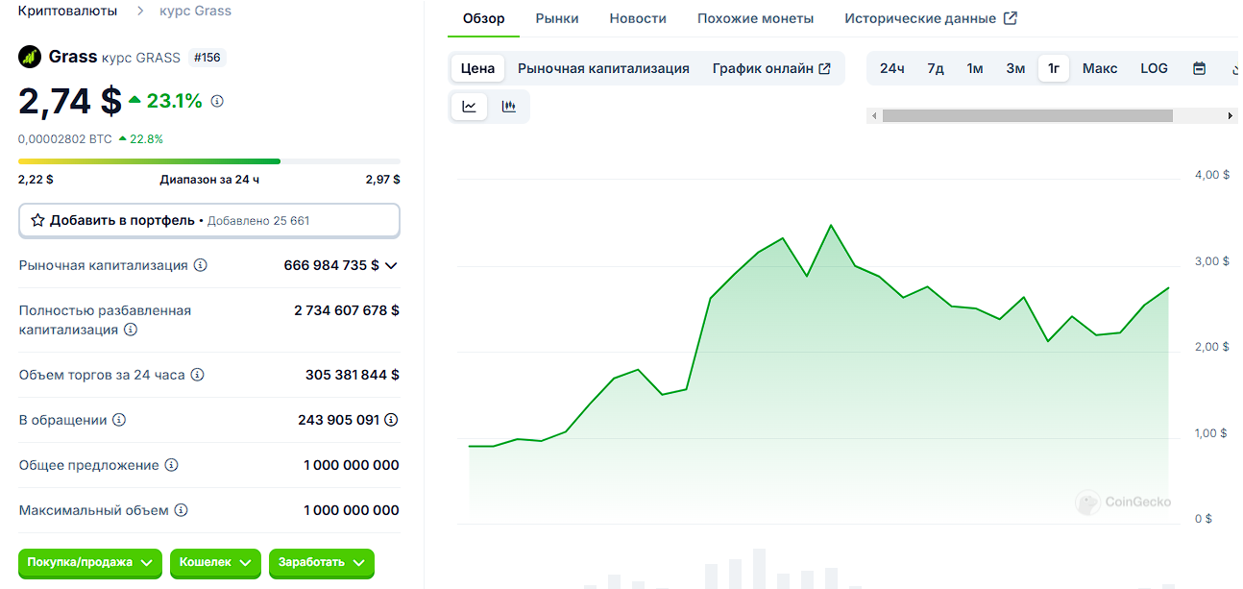Click the 2,97 $ range high value
This screenshot has height=589, width=1243.
pos(382,180)
